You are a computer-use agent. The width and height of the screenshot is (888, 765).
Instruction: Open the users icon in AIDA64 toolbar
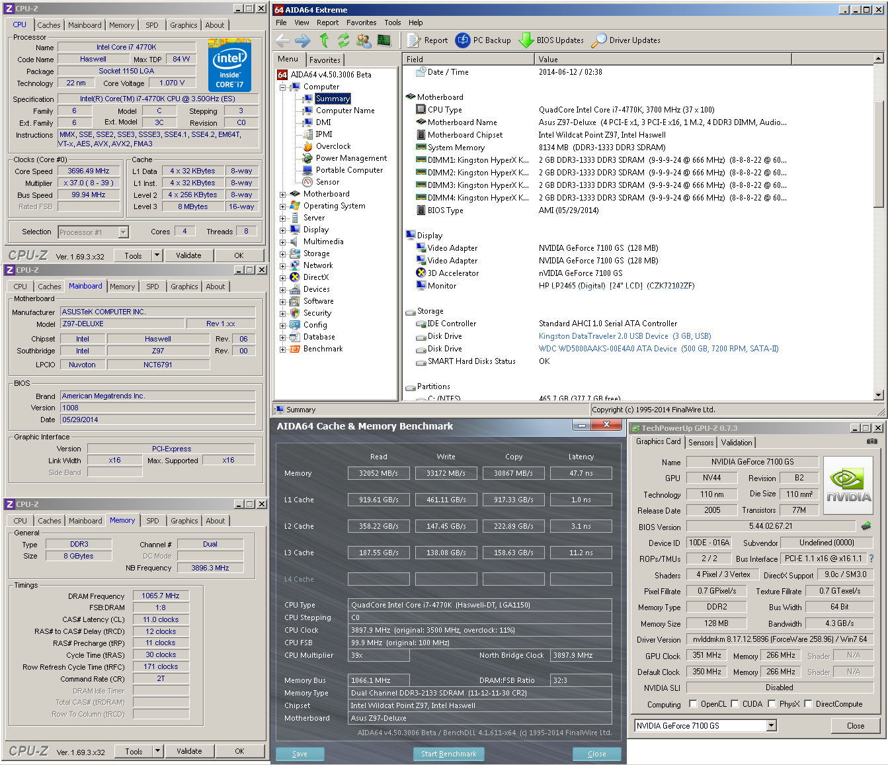(x=364, y=40)
